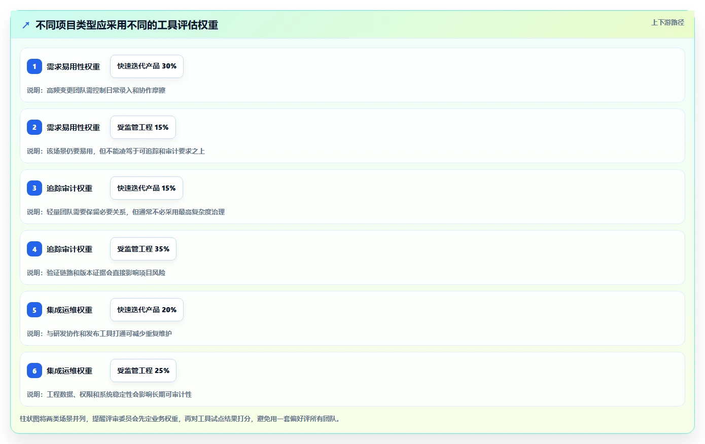Select the step 5 number badge
The image size is (705, 444).
34,310
